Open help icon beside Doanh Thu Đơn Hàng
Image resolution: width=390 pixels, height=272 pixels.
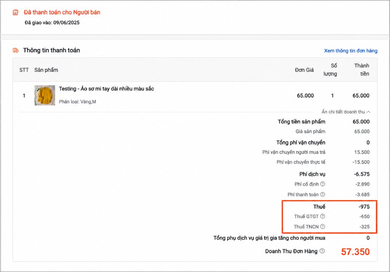(x=322, y=251)
